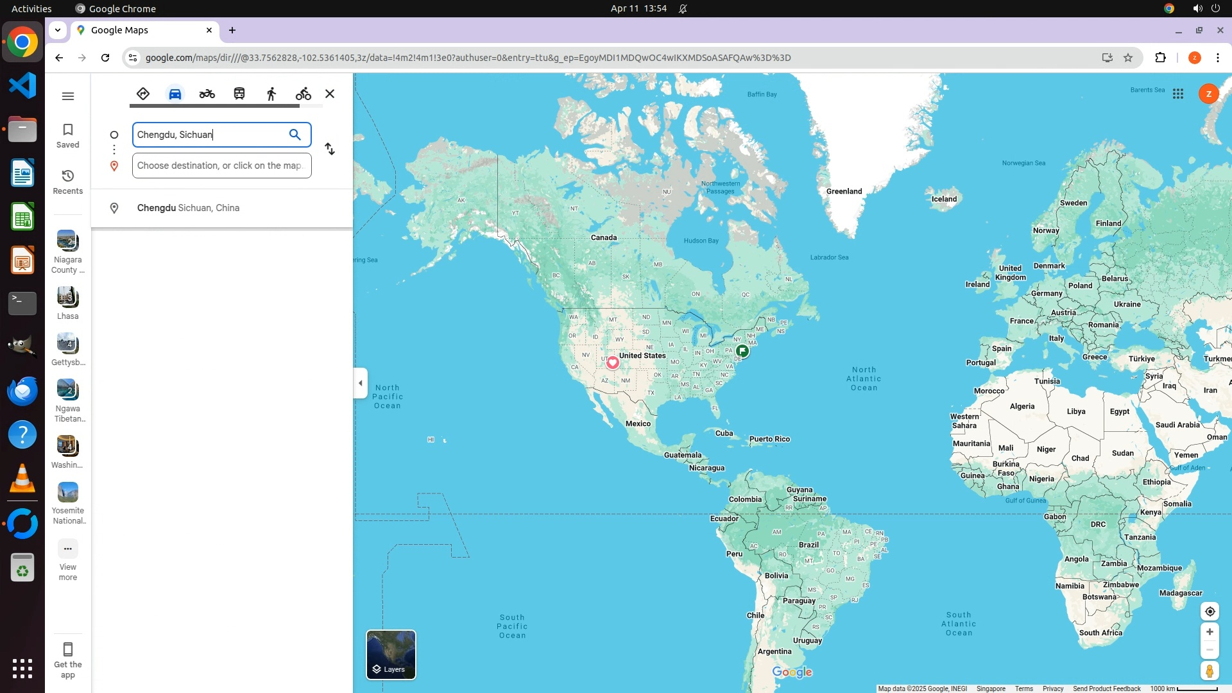This screenshot has width=1232, height=693.
Task: Select the Driving travel mode icon
Action: point(175,94)
